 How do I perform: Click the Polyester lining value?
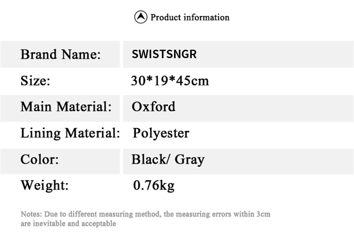tap(161, 133)
